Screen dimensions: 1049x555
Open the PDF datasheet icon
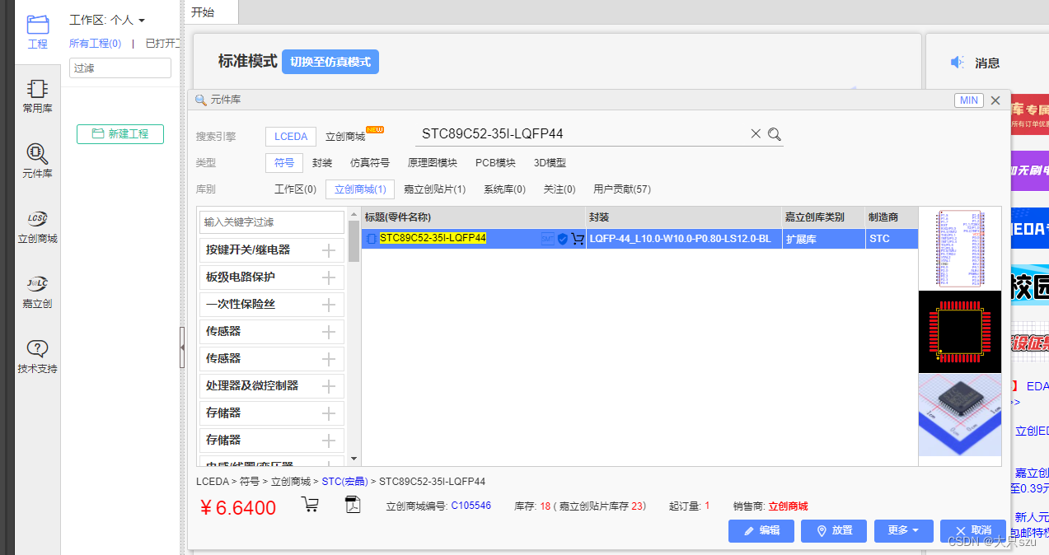(x=353, y=504)
